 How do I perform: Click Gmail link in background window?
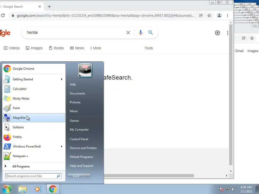[x=239, y=51]
